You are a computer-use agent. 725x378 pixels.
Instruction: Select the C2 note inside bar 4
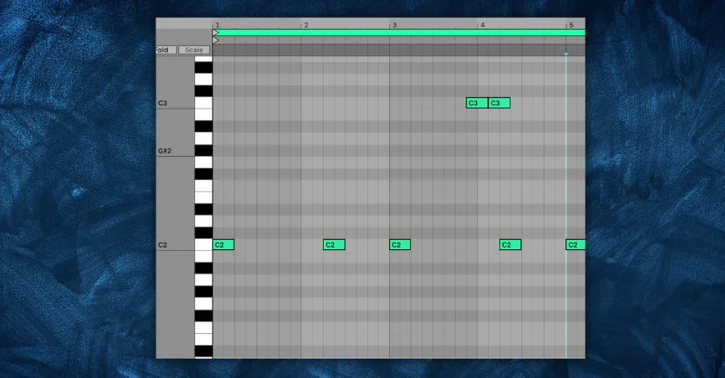511,244
